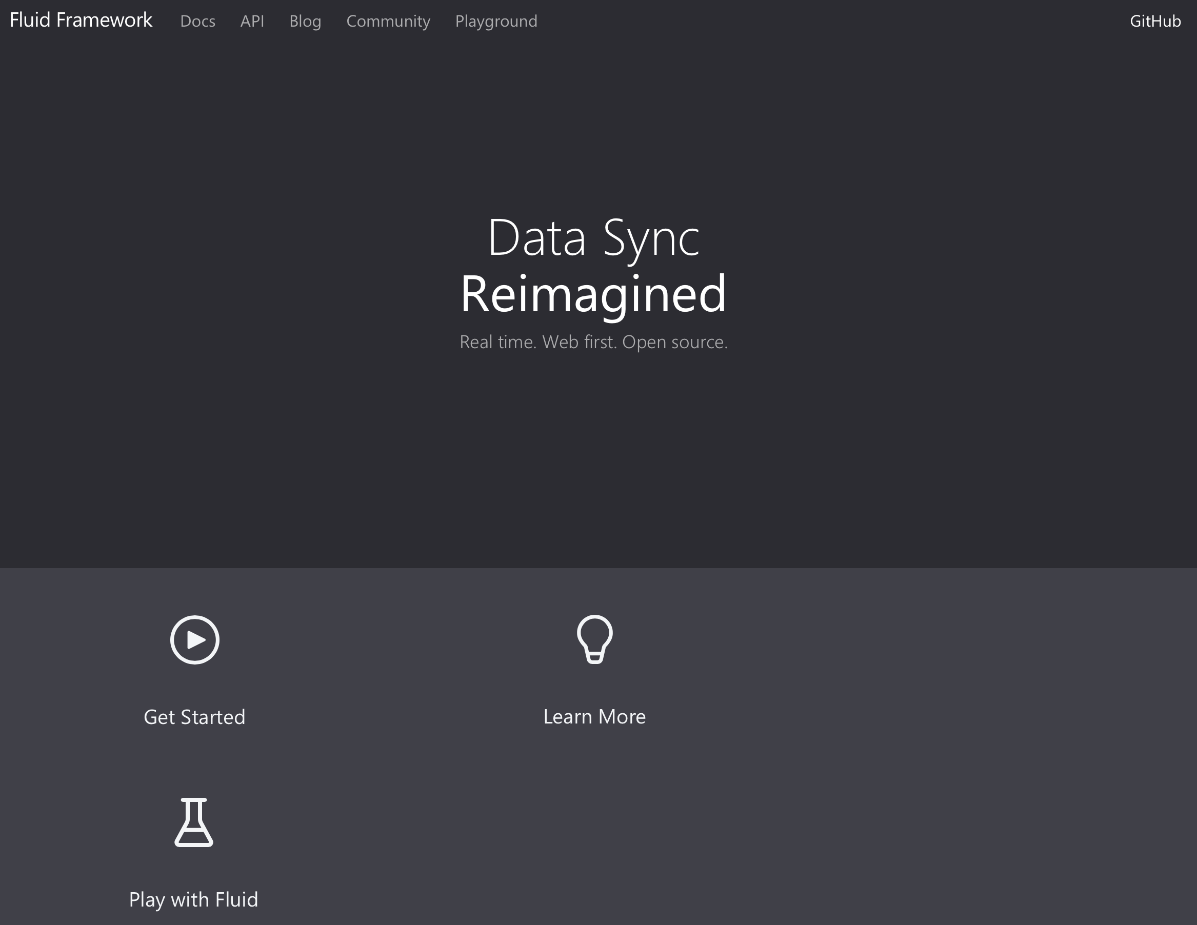Open the Community navigation link
1197x925 pixels.
tap(388, 21)
